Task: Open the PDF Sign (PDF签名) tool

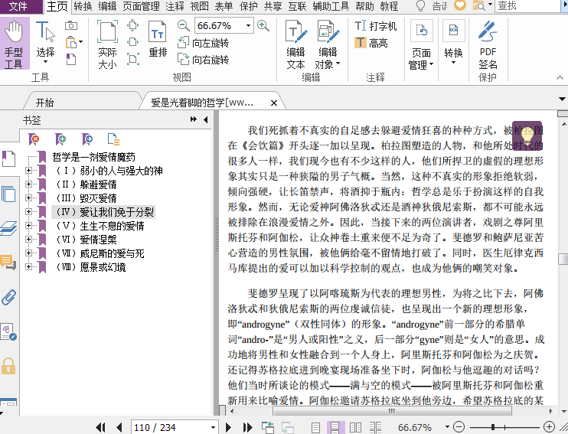Action: coord(488,44)
